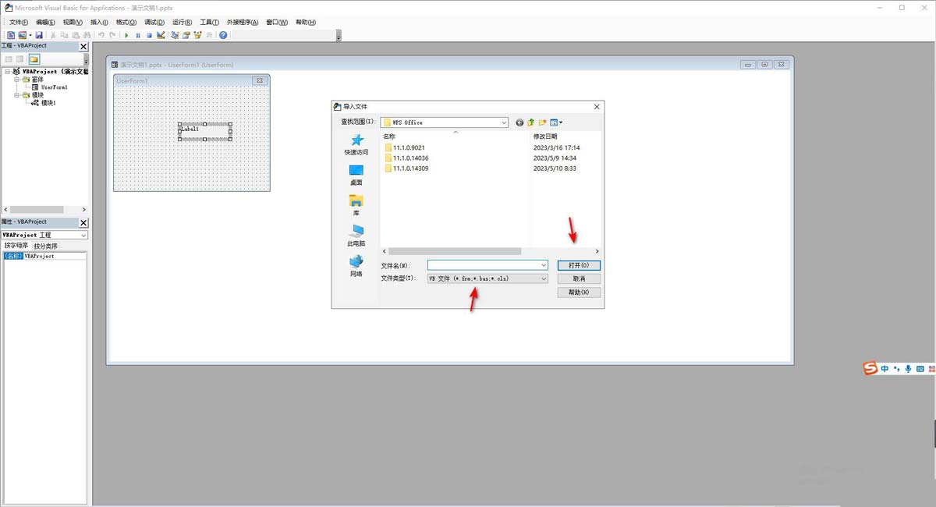This screenshot has height=507, width=936.
Task: Click View Code icon in project panel
Action: [x=9, y=59]
